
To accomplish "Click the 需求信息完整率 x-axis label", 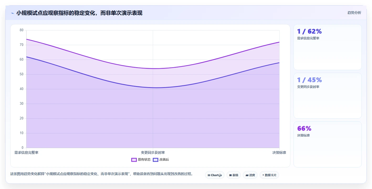I will click(26, 153).
